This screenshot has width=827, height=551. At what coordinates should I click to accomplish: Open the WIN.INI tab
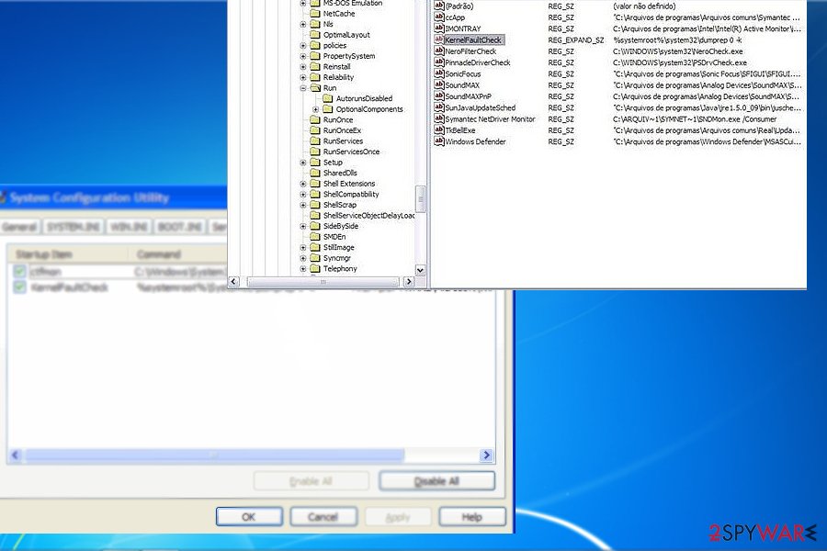click(x=129, y=227)
